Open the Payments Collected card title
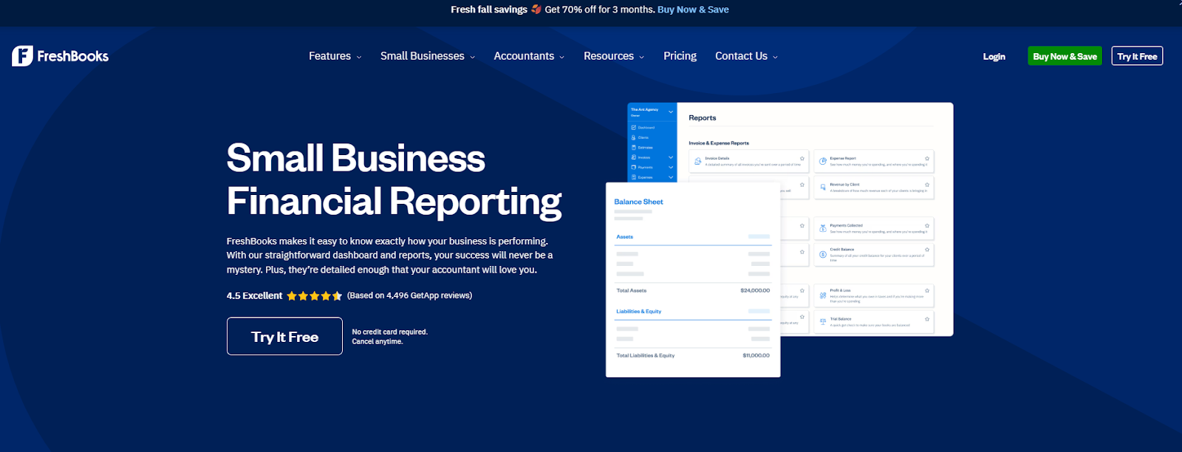 [x=846, y=225]
